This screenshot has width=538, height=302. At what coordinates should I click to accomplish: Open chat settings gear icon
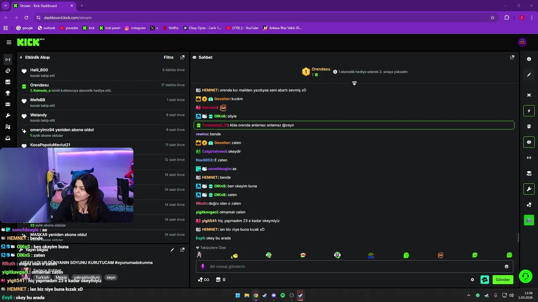(472, 280)
